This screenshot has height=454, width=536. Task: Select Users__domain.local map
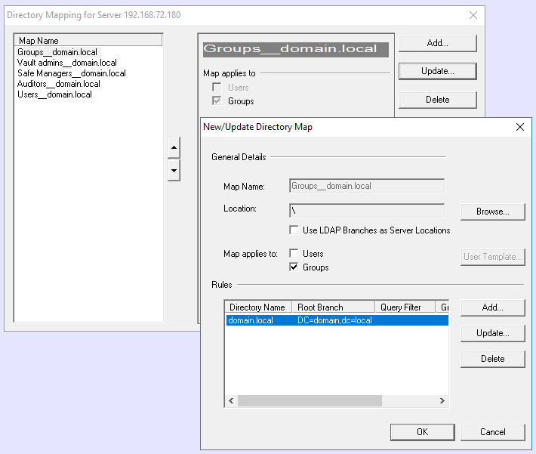tap(54, 94)
